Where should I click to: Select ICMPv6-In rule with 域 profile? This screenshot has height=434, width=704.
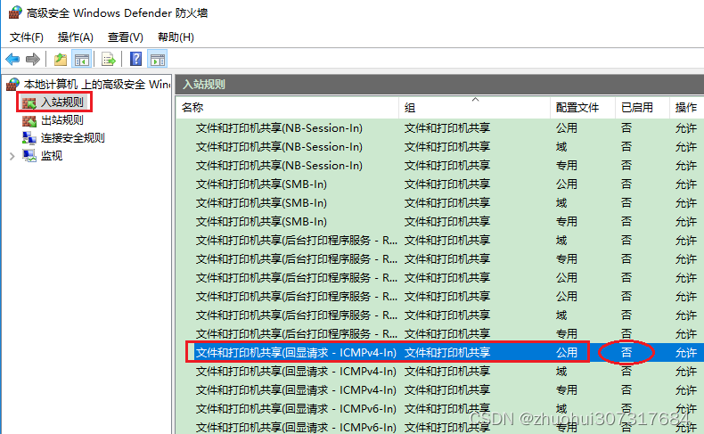[440, 409]
